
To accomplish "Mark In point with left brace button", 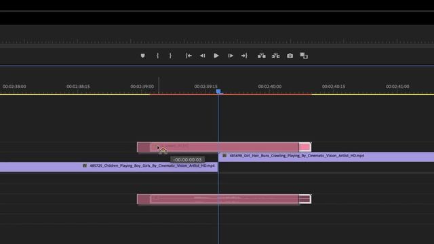I will click(x=157, y=56).
